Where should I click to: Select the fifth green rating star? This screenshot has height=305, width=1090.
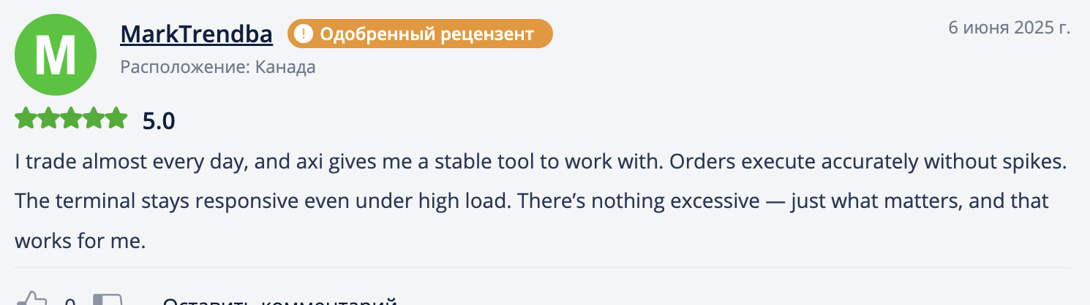[x=116, y=118]
